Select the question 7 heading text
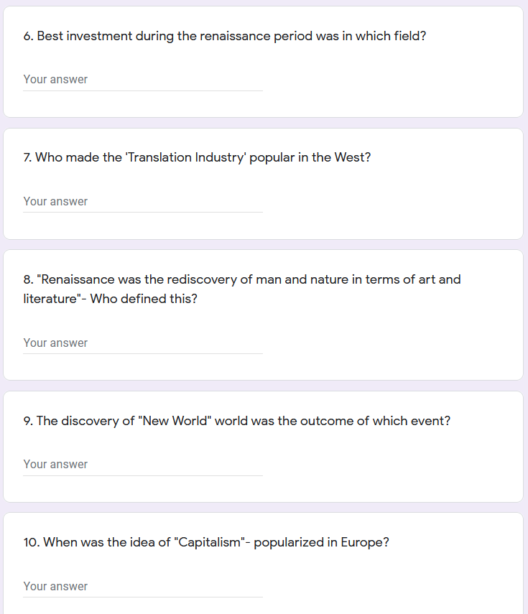The image size is (528, 614). (197, 157)
